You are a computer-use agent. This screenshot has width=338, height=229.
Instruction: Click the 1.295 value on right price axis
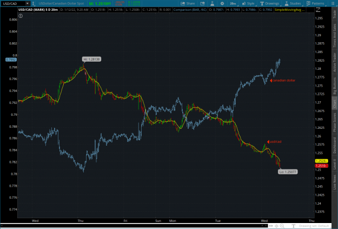coord(319,18)
